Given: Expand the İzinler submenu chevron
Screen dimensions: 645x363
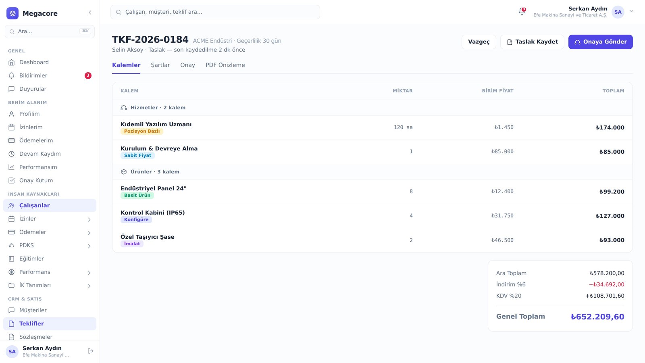Looking at the screenshot, I should click(89, 219).
